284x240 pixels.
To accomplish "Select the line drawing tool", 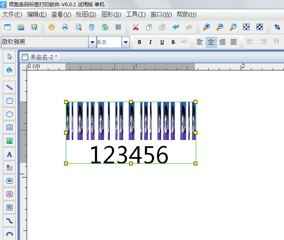I will pyautogui.click(x=10, y=87).
